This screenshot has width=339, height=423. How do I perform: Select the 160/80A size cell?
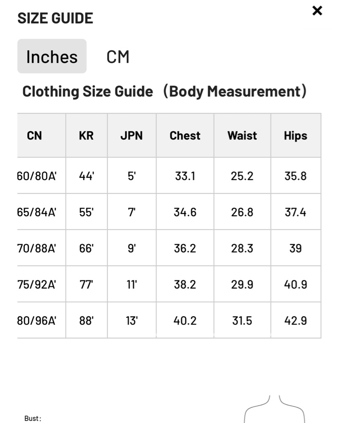(x=41, y=176)
